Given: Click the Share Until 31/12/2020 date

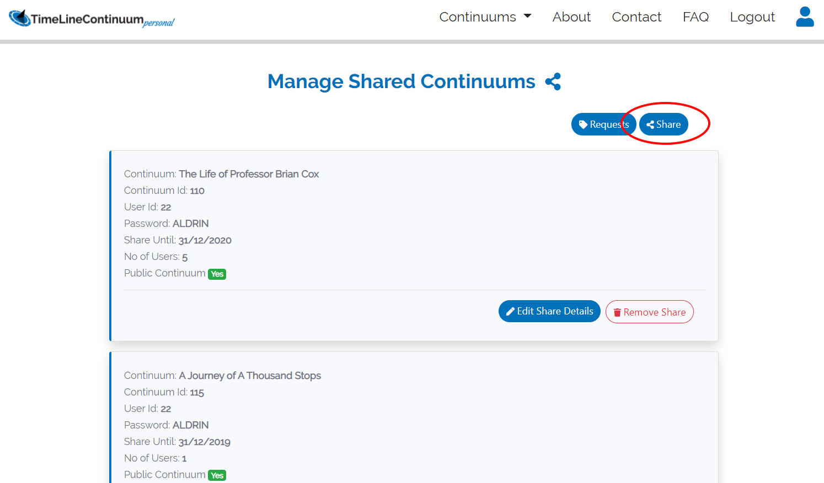Looking at the screenshot, I should 205,240.
